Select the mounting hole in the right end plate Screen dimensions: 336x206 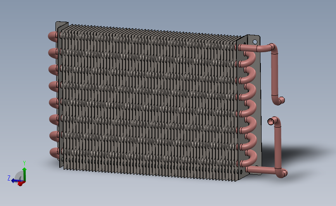(255, 41)
